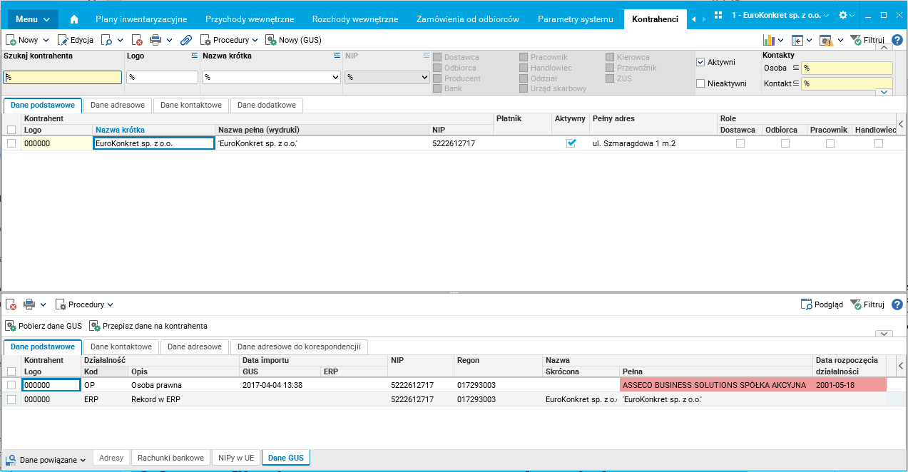908x472 pixels.
Task: Click the top Filtruj funnel icon
Action: tap(856, 40)
